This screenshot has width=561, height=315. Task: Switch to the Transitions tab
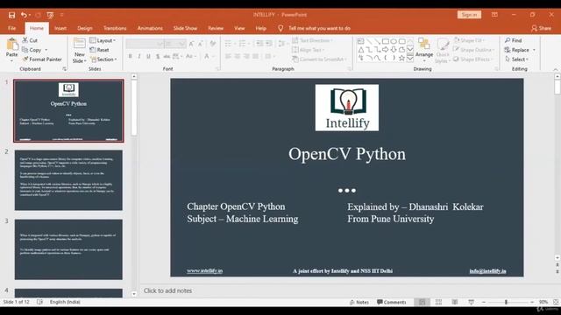tap(115, 28)
